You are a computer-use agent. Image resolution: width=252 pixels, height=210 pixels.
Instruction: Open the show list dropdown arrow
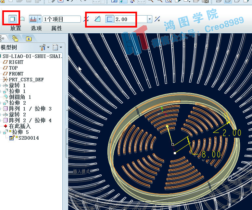click(x=61, y=47)
